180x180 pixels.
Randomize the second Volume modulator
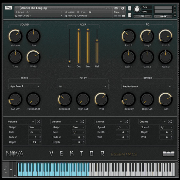pyautogui.click(x=82, y=121)
